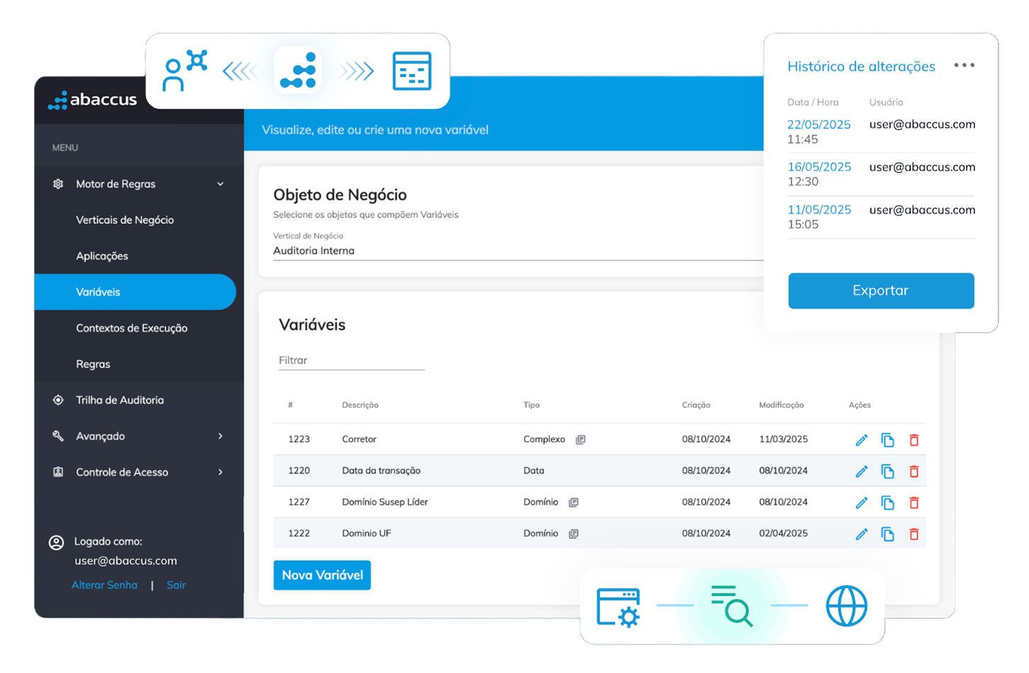Screen dimensions: 1029x673
Task: Click the Corretor description cell
Action: (x=359, y=439)
